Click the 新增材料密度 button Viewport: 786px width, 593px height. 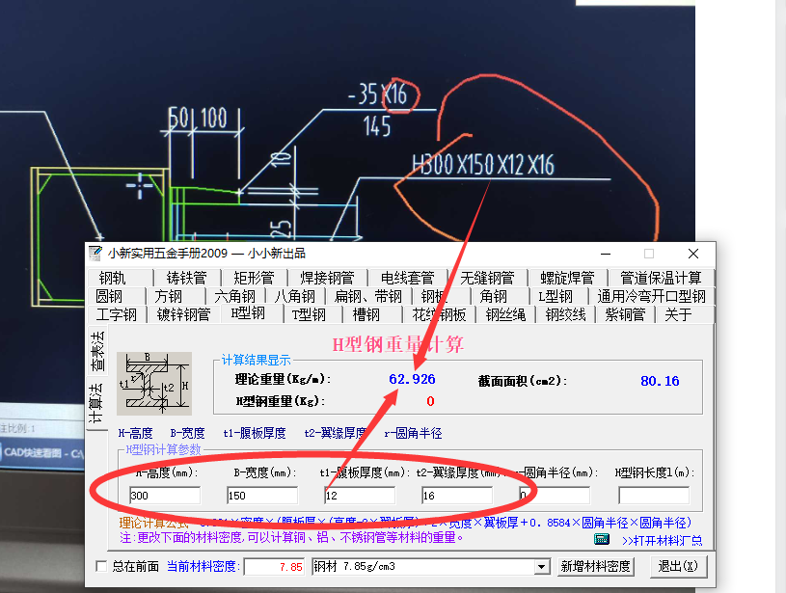pyautogui.click(x=595, y=566)
